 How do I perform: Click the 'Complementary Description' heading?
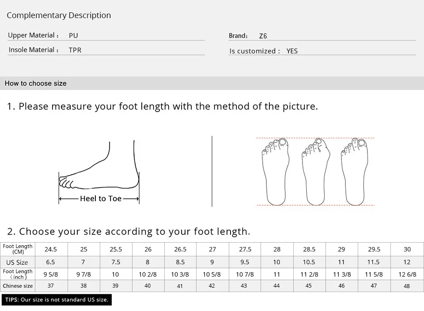[x=59, y=15]
